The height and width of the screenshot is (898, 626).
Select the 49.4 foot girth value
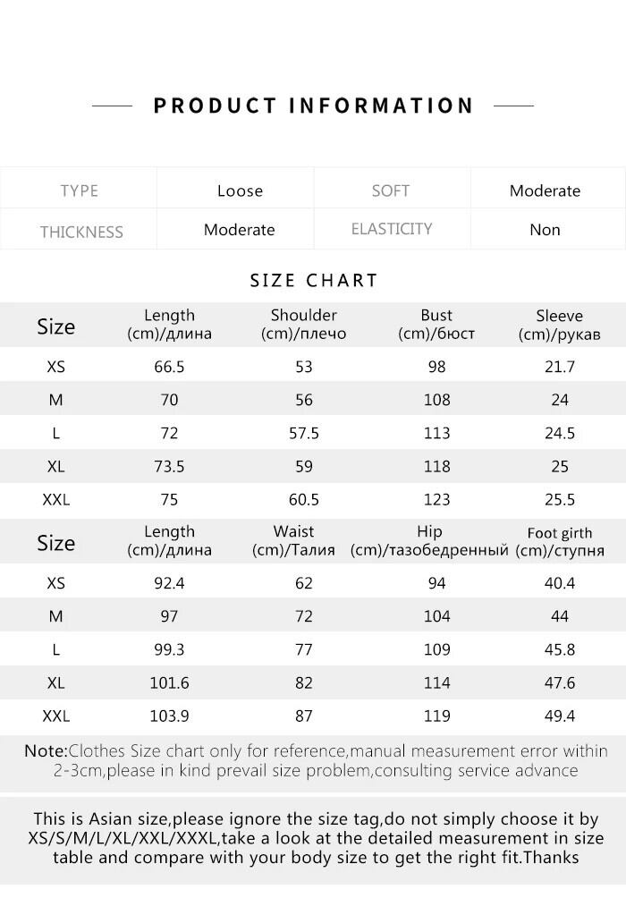560,716
